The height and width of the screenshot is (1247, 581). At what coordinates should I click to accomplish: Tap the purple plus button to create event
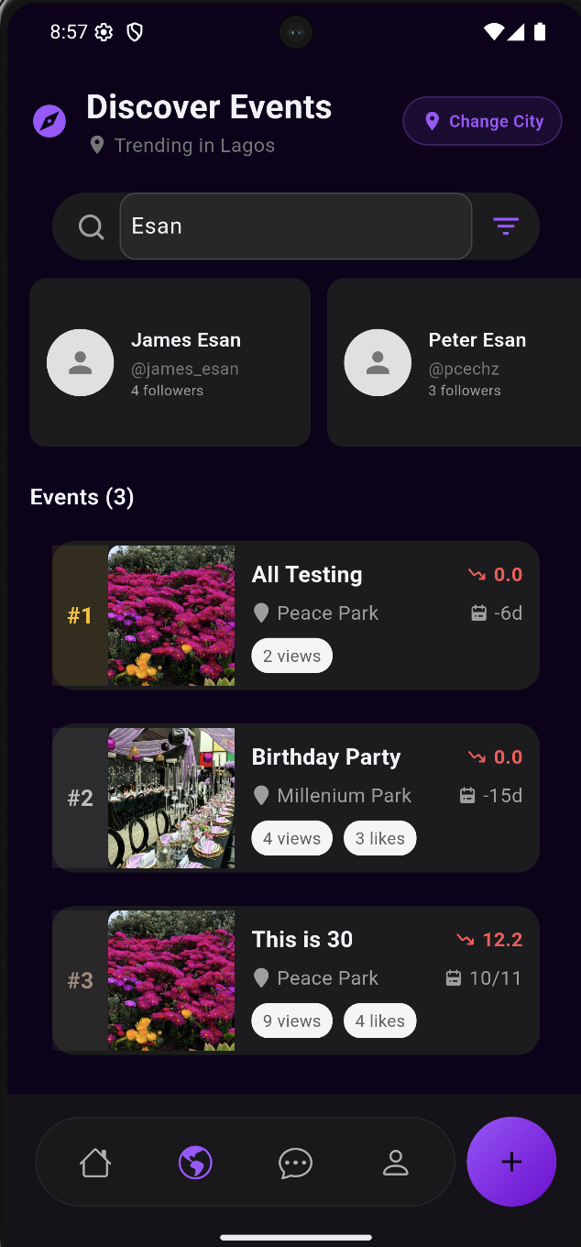click(x=511, y=1162)
